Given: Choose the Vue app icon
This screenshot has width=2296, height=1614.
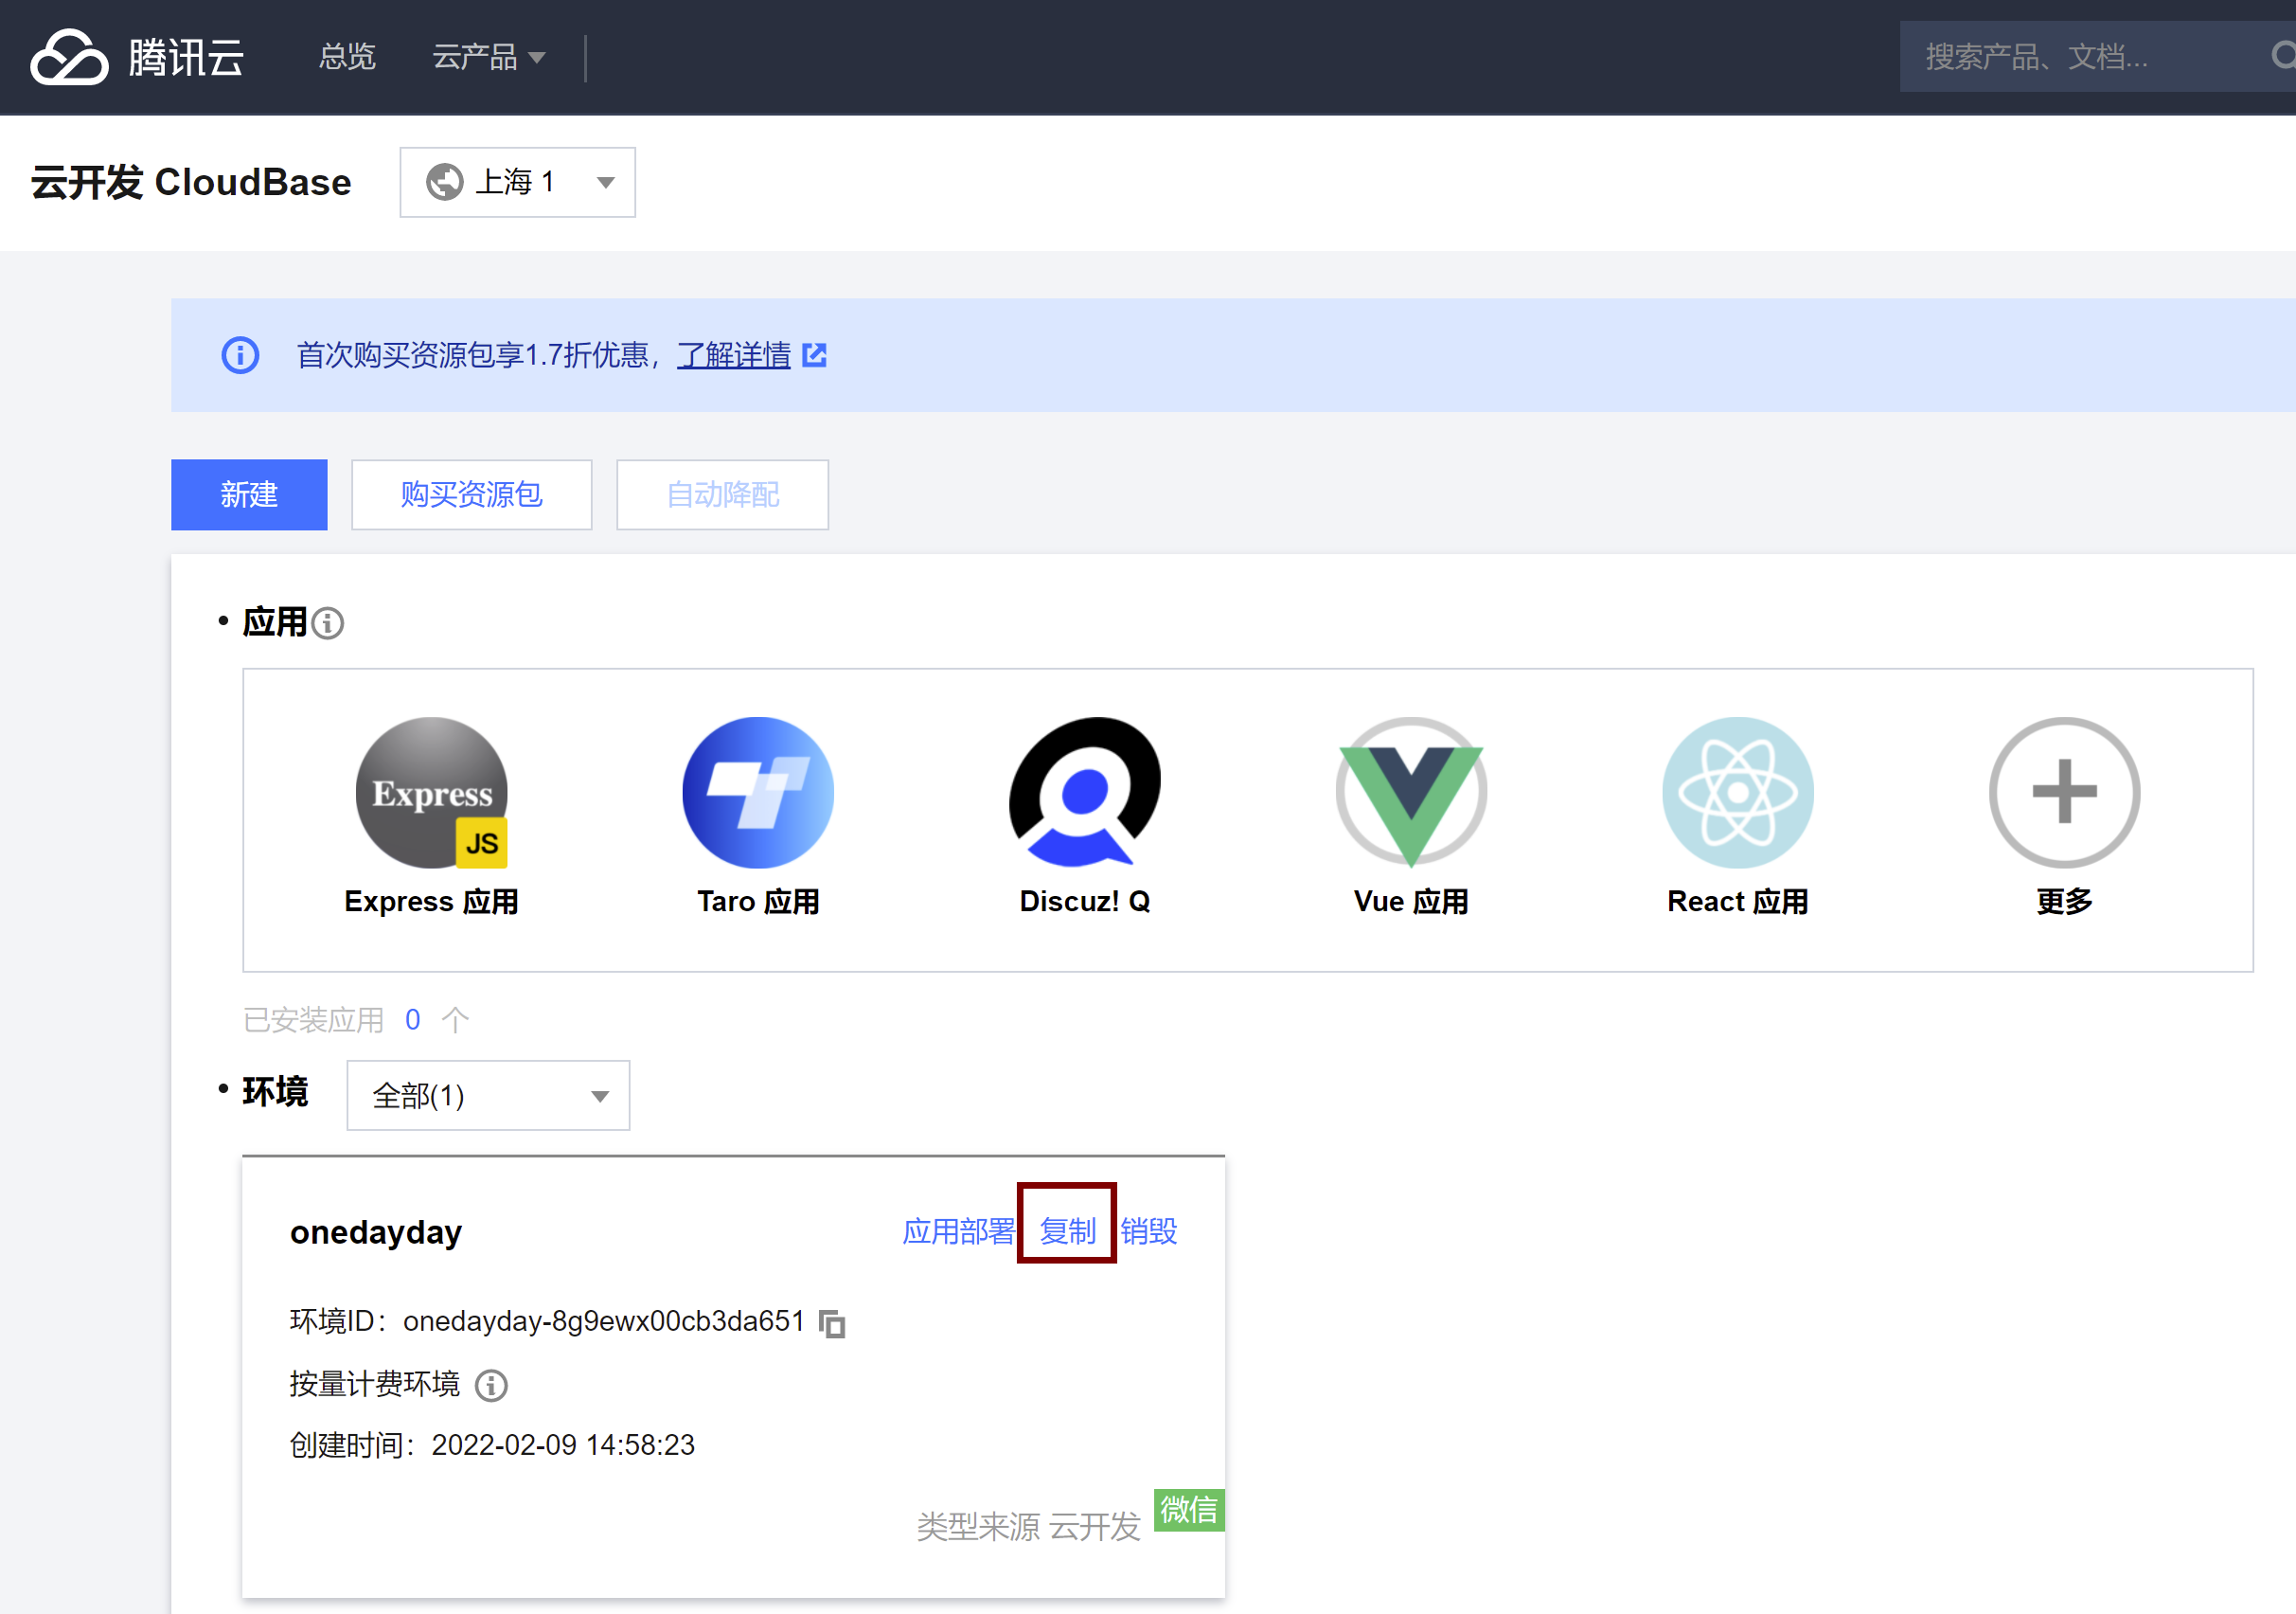Looking at the screenshot, I should tap(1410, 793).
